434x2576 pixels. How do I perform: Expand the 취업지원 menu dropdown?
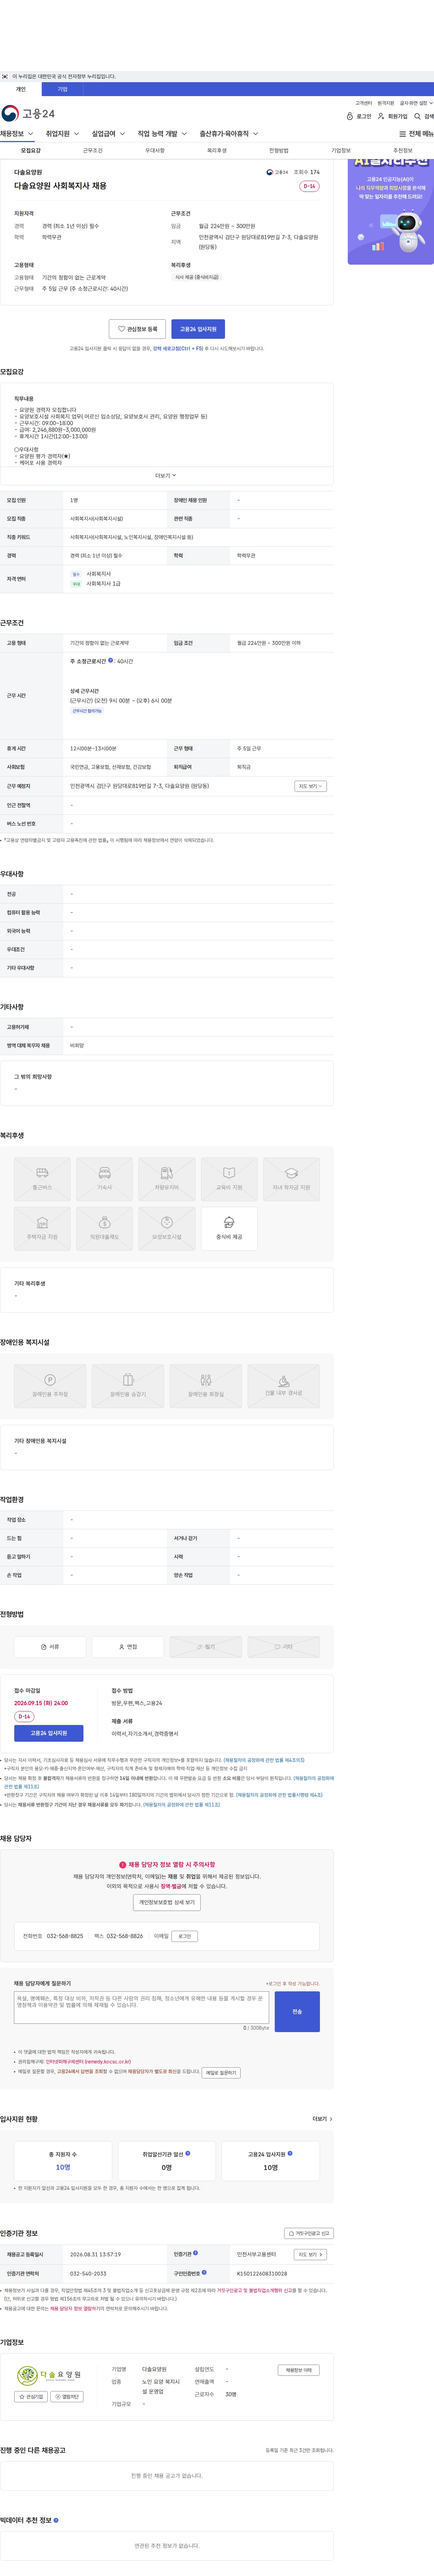point(63,134)
